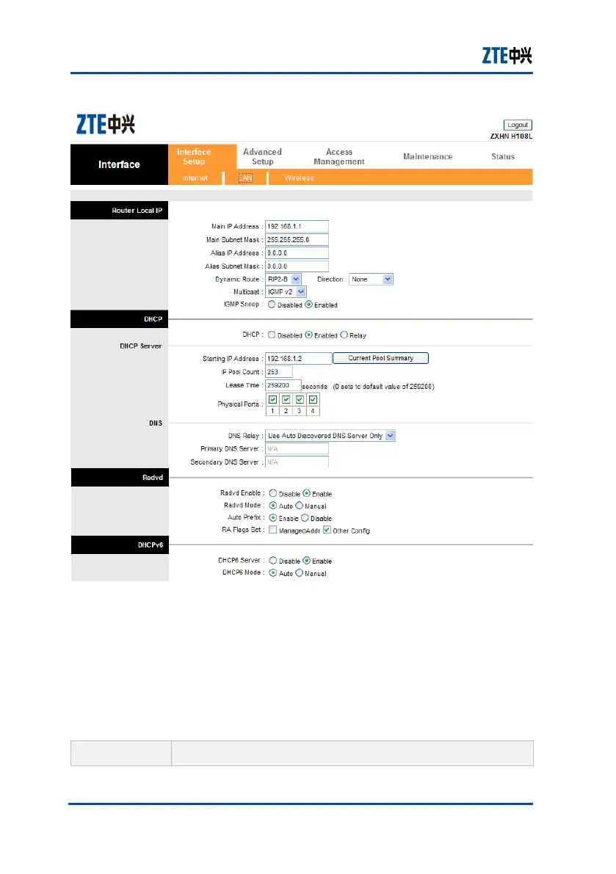Open the DNS Relay dropdown
Image resolution: width=616 pixels, height=874 pixels.
pyautogui.click(x=330, y=436)
